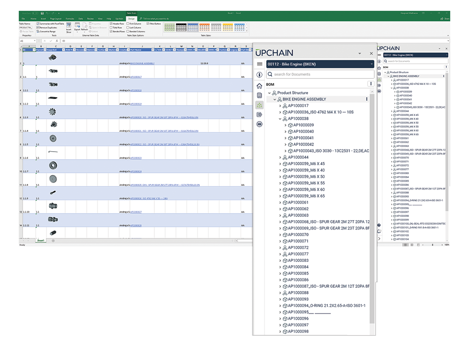The width and height of the screenshot is (469, 345).
Task: Toggle Banded Columns checkbox
Action: [128, 31]
